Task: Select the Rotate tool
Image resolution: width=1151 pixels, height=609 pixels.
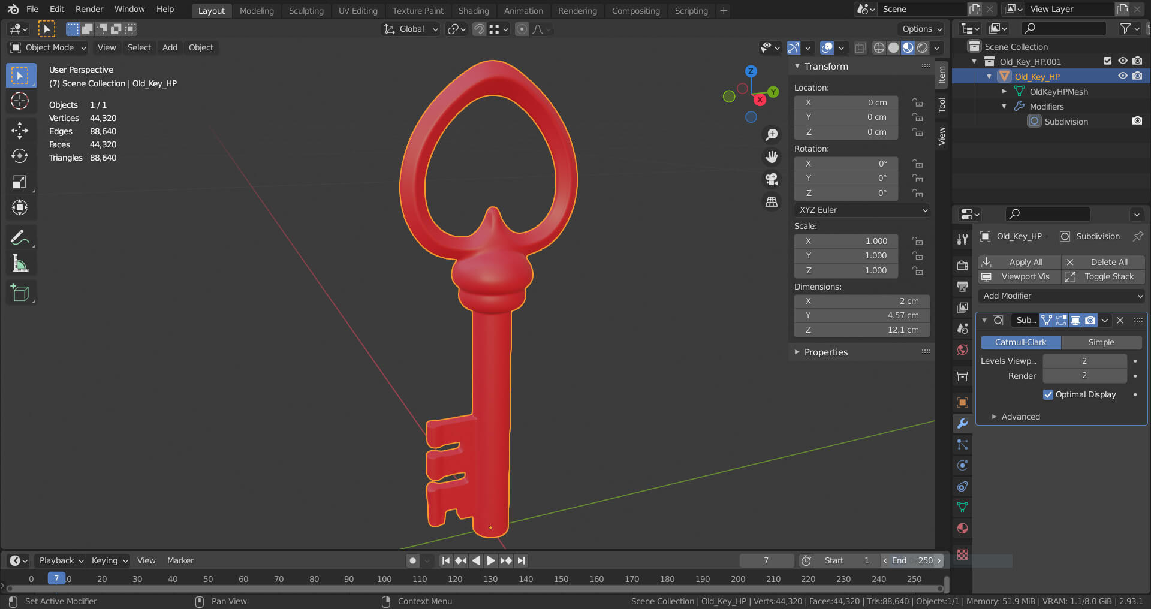Action: (x=20, y=156)
